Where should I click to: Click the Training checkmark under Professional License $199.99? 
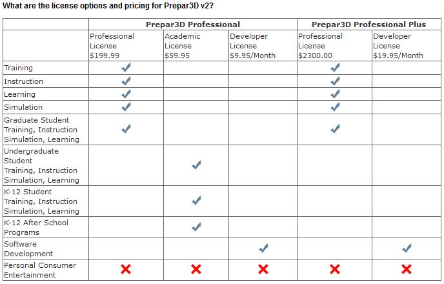(x=126, y=68)
